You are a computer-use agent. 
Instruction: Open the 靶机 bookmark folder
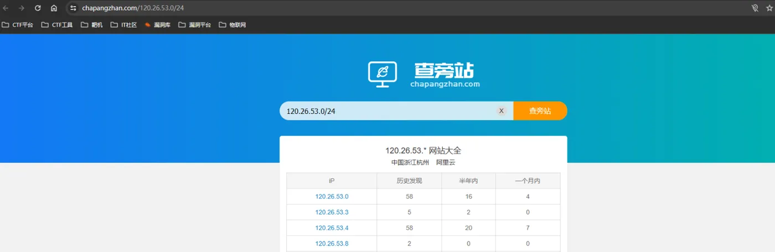click(x=92, y=25)
